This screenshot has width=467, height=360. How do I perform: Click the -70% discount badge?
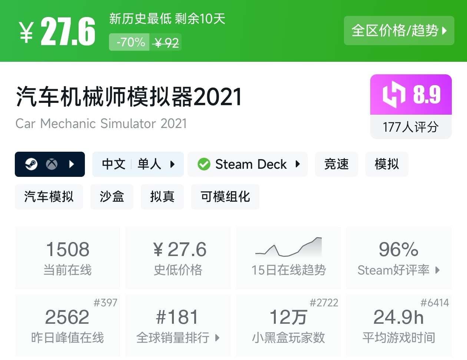click(130, 43)
